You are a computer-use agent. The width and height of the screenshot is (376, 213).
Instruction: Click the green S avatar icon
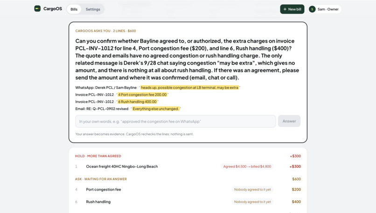coord(312,9)
